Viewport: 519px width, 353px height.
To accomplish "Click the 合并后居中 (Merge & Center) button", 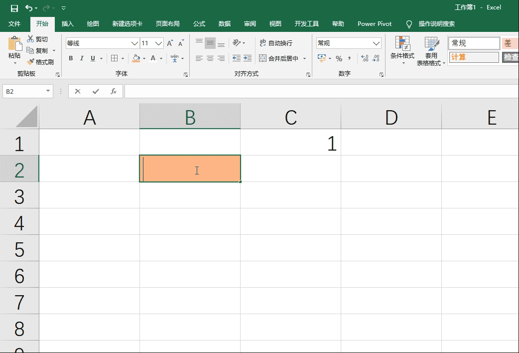I will (x=279, y=58).
